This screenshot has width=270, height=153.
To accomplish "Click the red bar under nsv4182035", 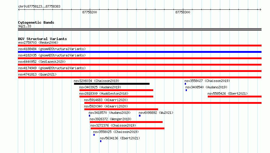I will 140,58.
